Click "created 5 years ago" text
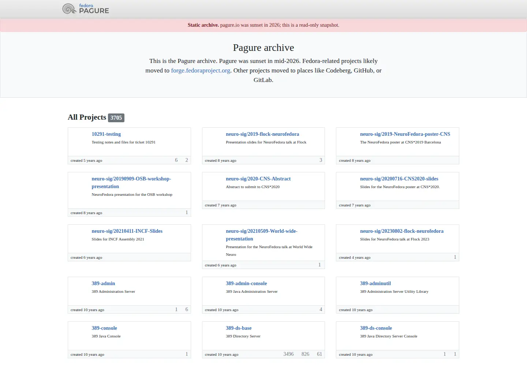 coord(86,161)
